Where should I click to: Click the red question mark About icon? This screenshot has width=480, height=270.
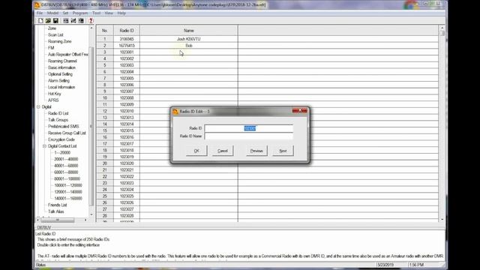coord(91,20)
